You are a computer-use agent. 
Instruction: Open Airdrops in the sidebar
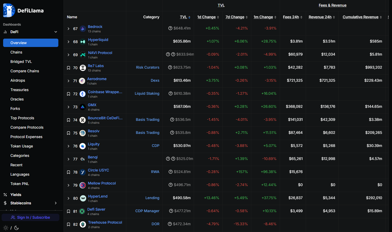pos(18,80)
